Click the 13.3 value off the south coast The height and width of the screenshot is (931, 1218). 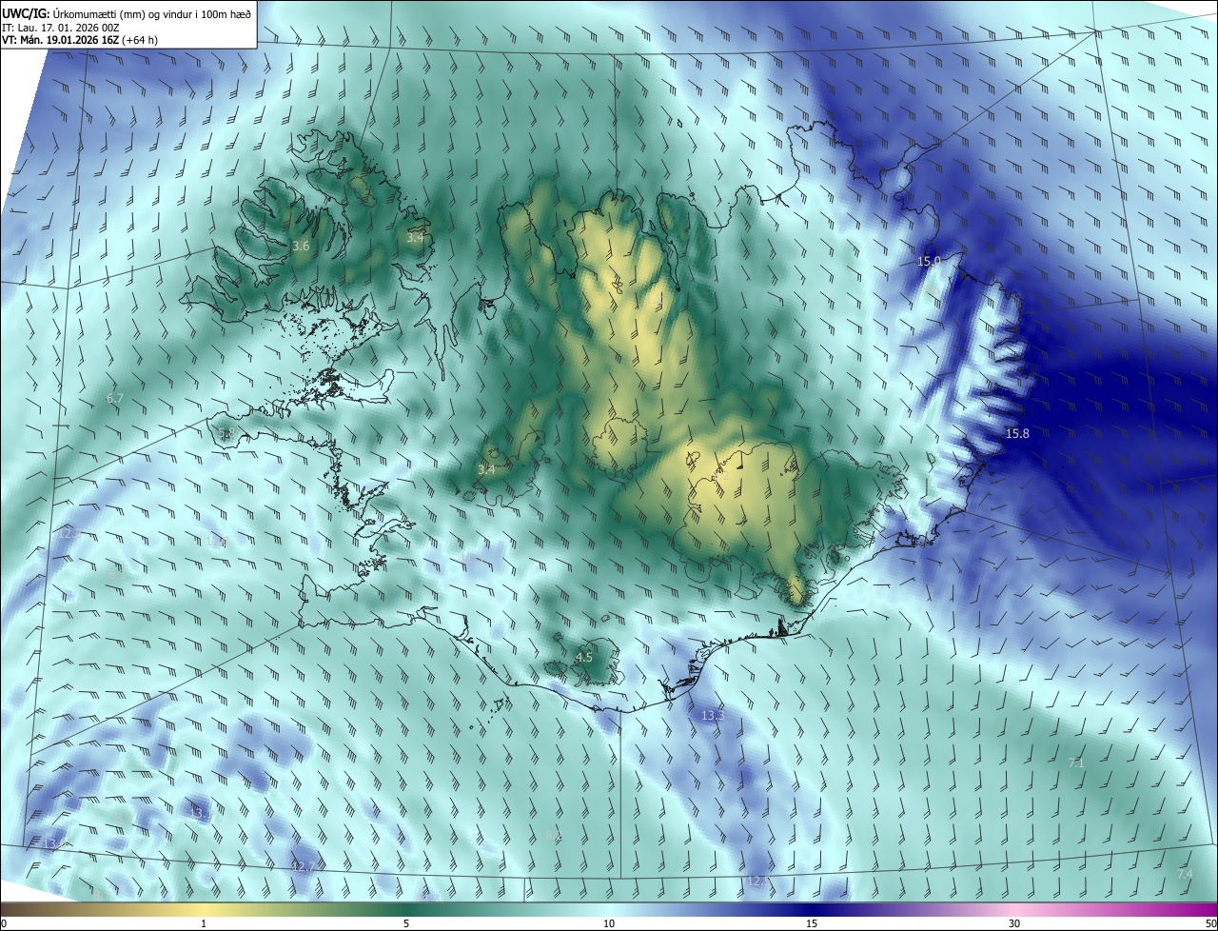click(x=713, y=715)
